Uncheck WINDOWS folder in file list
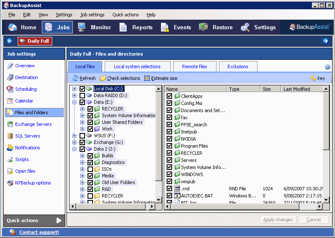This screenshot has height=238, width=335. 170,174
